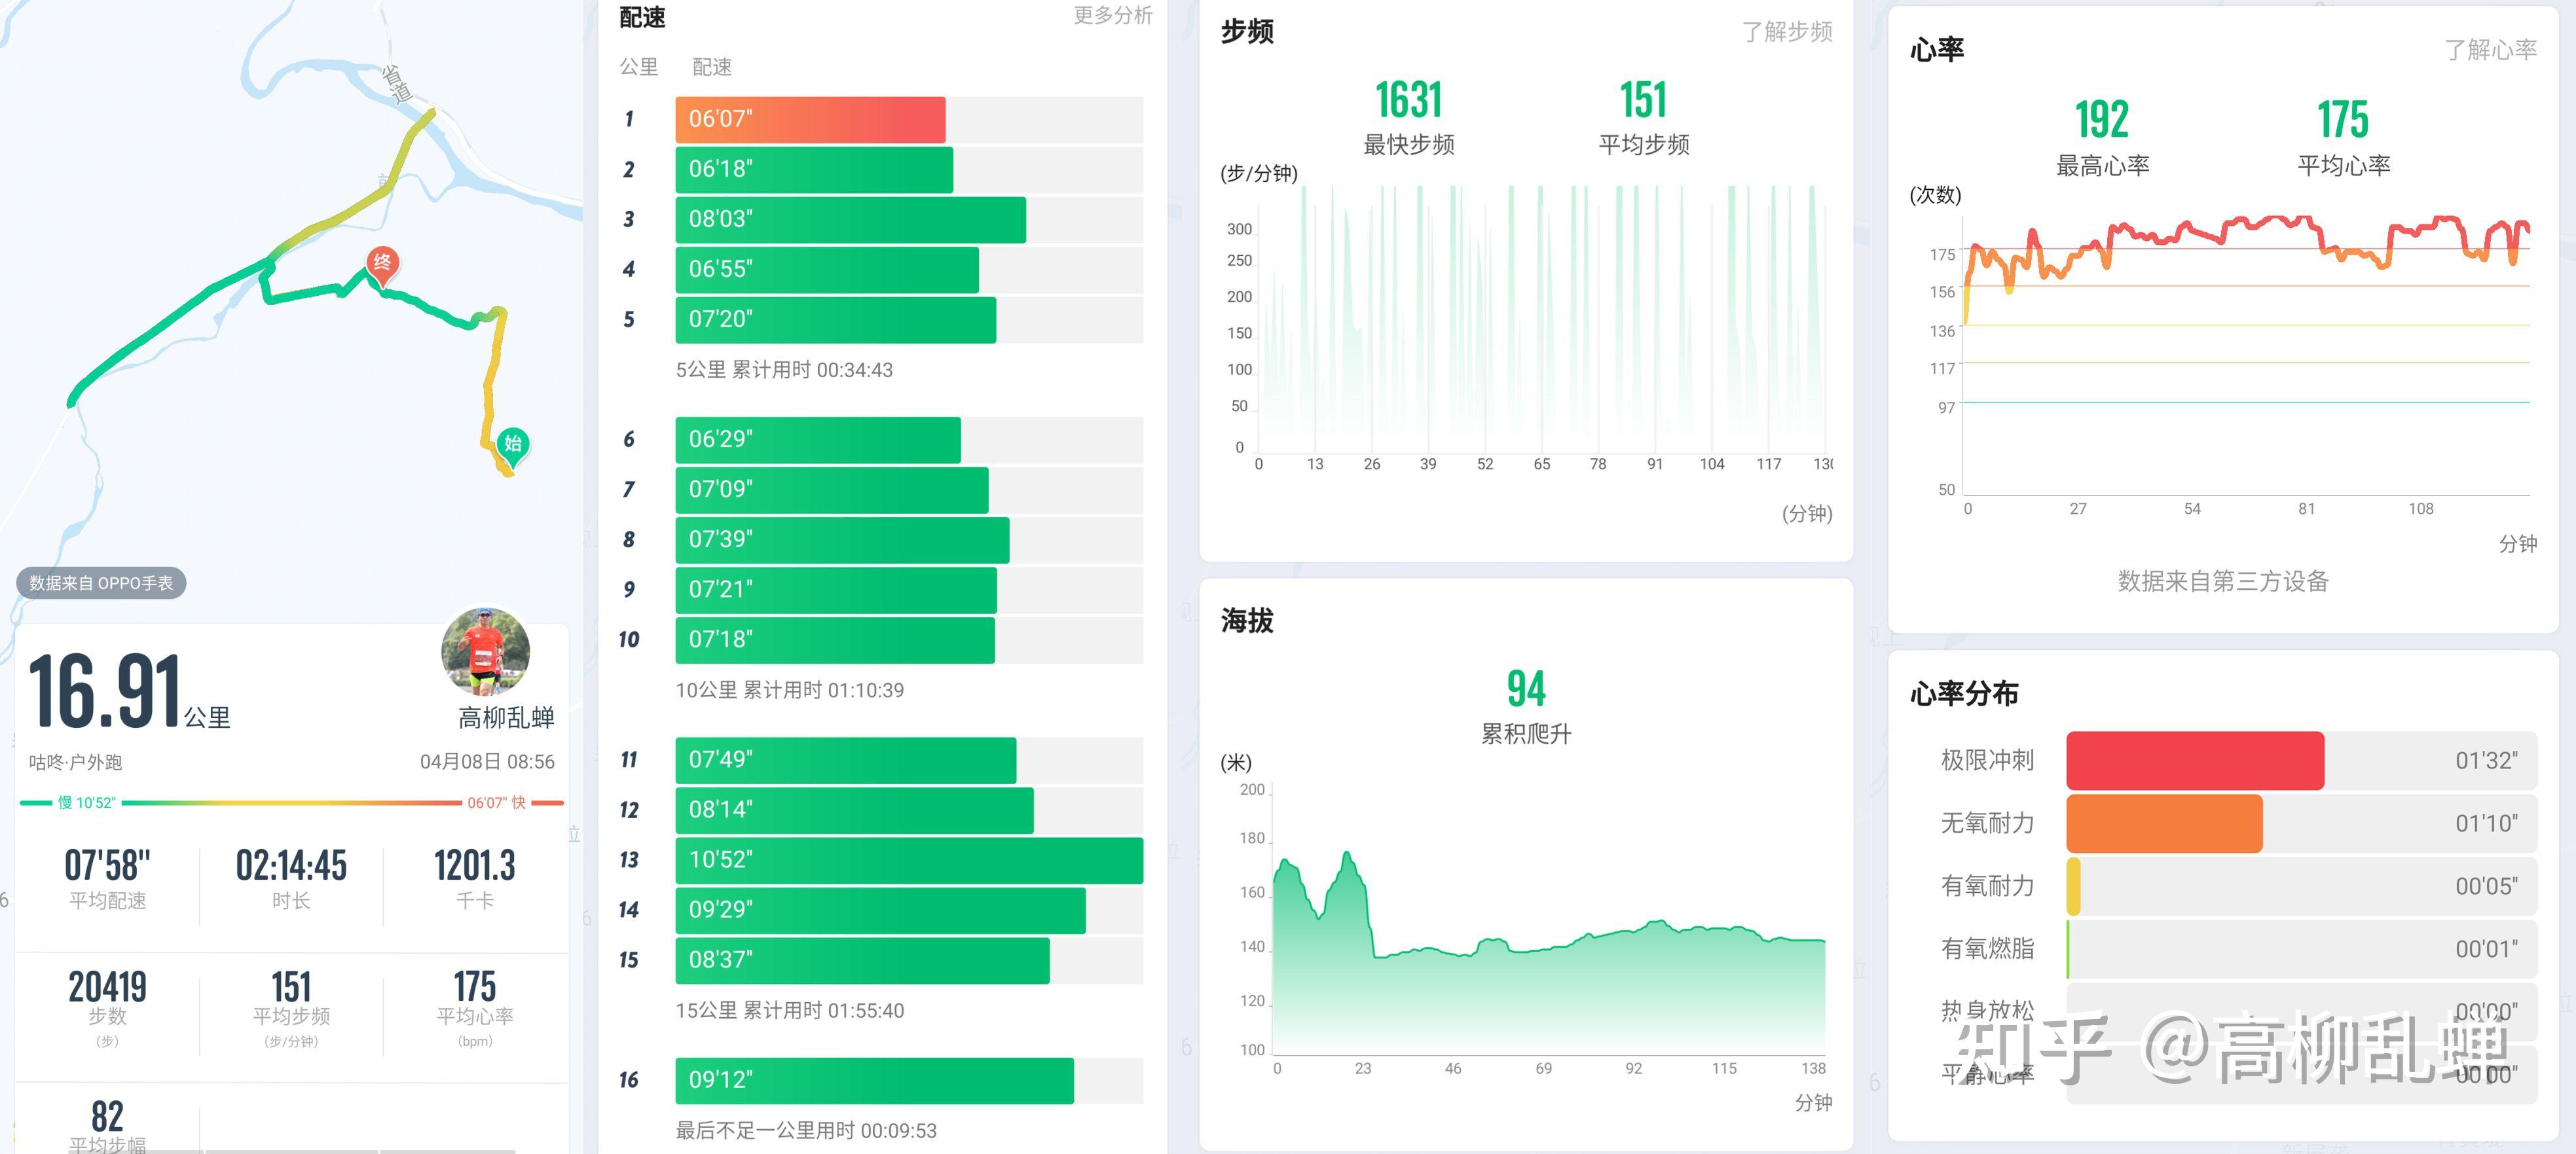The height and width of the screenshot is (1154, 2576).
Task: Click the 1631 最快步频 value
Action: coord(1408,100)
